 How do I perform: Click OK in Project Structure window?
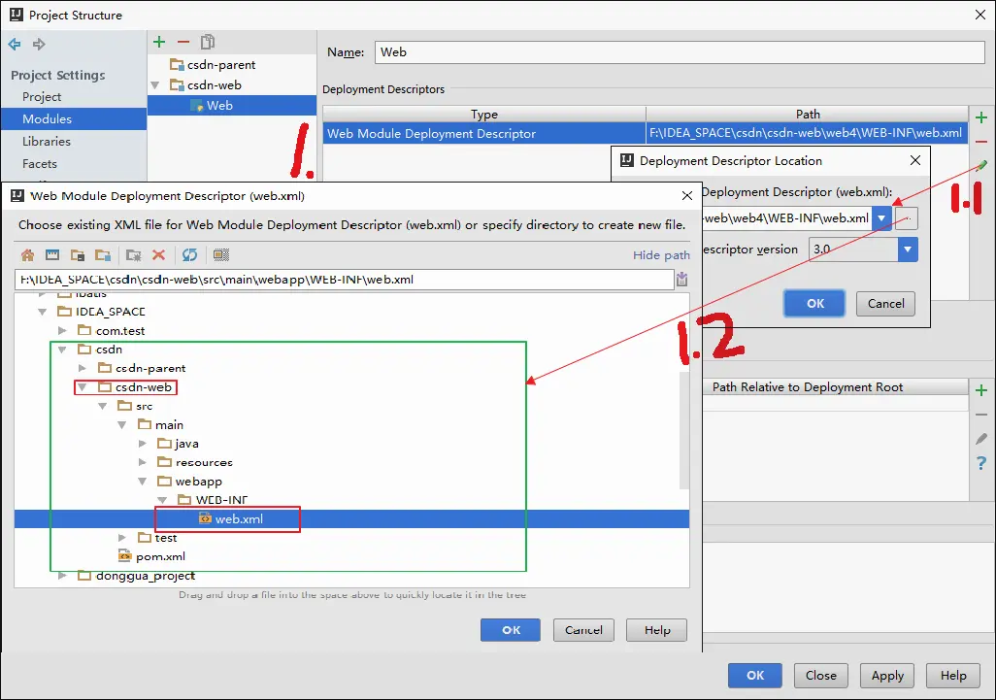[x=755, y=676]
